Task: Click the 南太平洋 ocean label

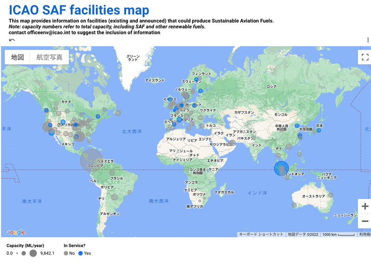Action: click(32, 201)
